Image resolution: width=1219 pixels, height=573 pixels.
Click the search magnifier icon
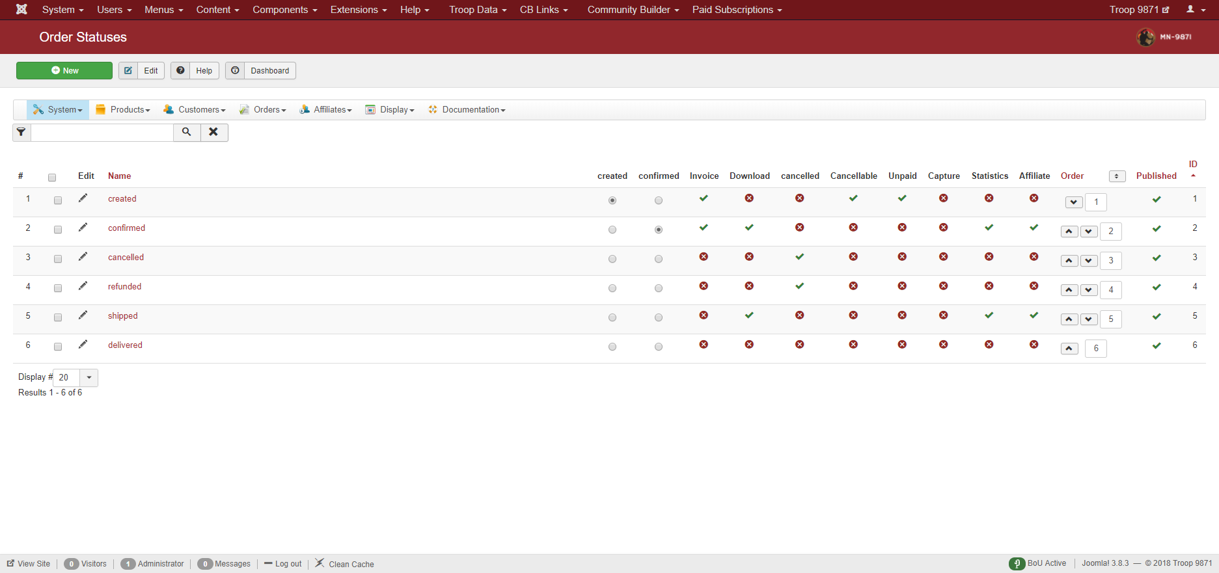pyautogui.click(x=187, y=132)
